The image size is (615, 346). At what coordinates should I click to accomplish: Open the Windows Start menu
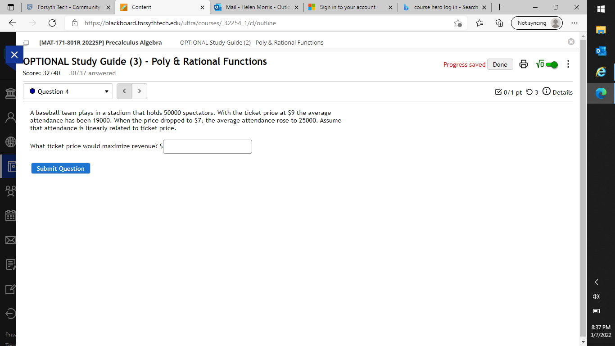pyautogui.click(x=601, y=9)
